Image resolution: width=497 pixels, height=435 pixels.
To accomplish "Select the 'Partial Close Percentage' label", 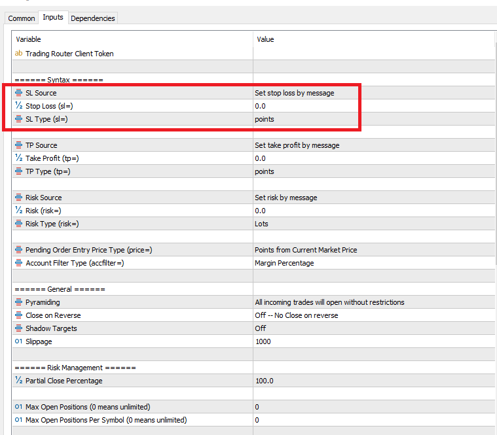I will [64, 381].
